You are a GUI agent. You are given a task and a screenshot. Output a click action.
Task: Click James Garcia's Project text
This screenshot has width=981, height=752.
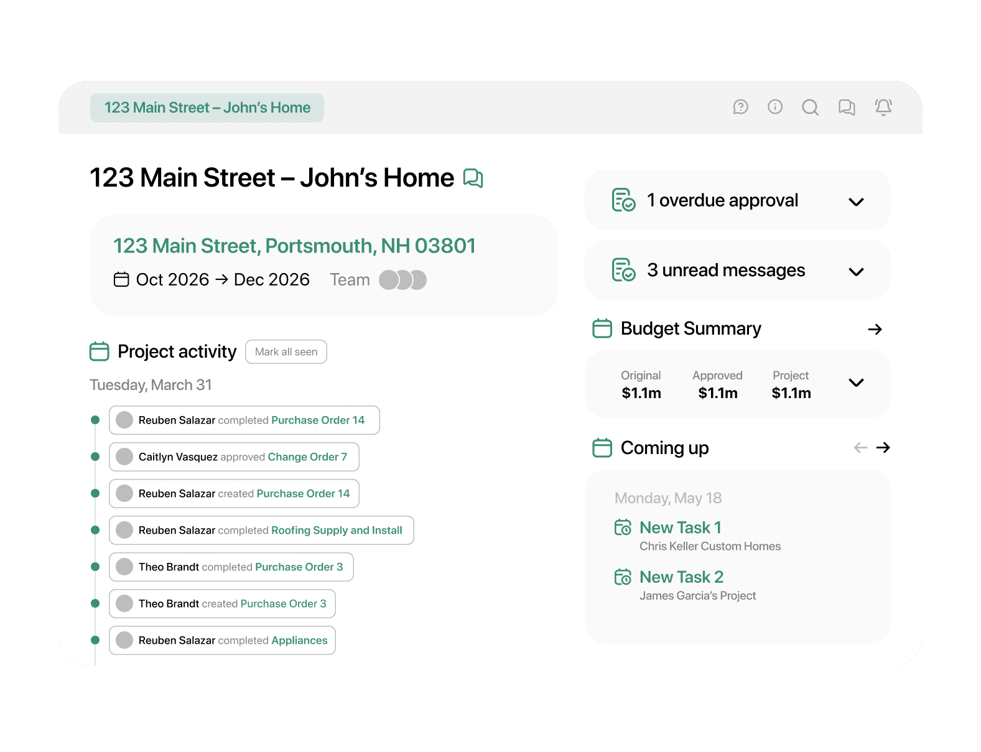[697, 596]
